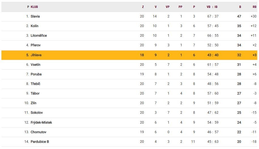Click the Sokolov team name
Viewport: 259px width, 149px height.
coord(37,113)
